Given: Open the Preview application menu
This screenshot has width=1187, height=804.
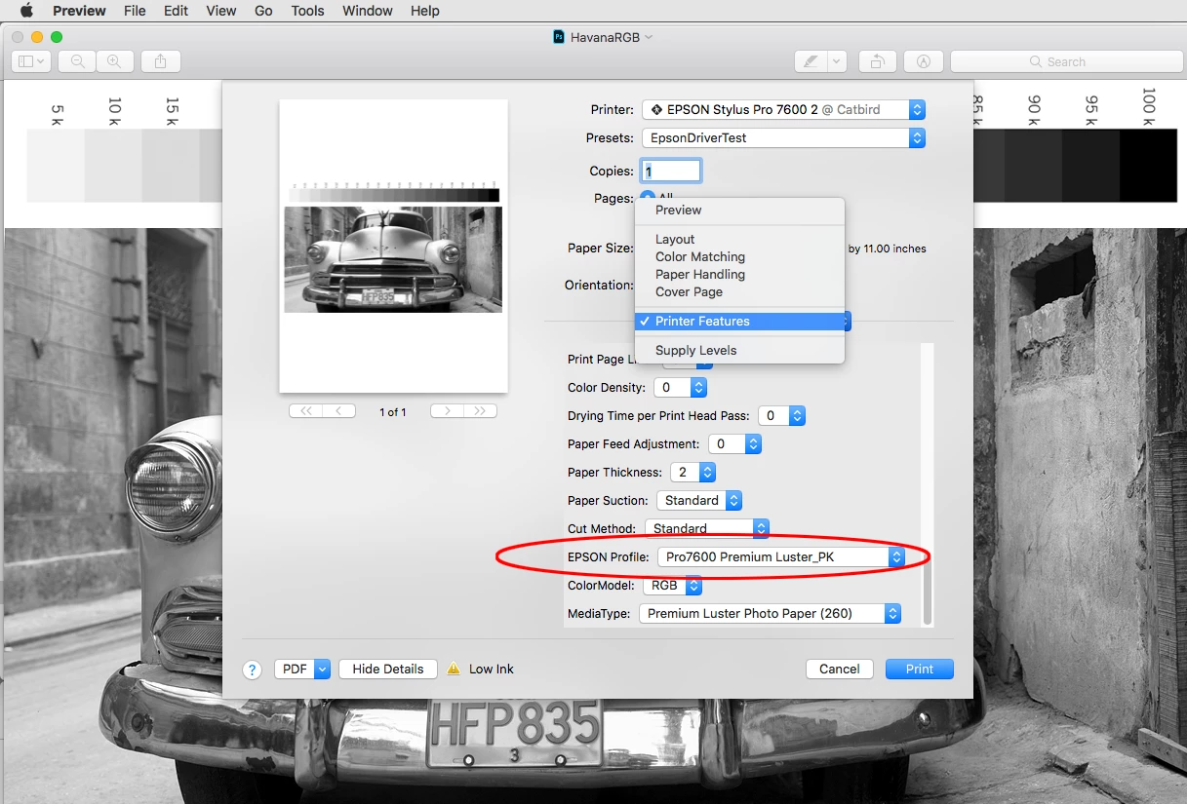Looking at the screenshot, I should [79, 11].
